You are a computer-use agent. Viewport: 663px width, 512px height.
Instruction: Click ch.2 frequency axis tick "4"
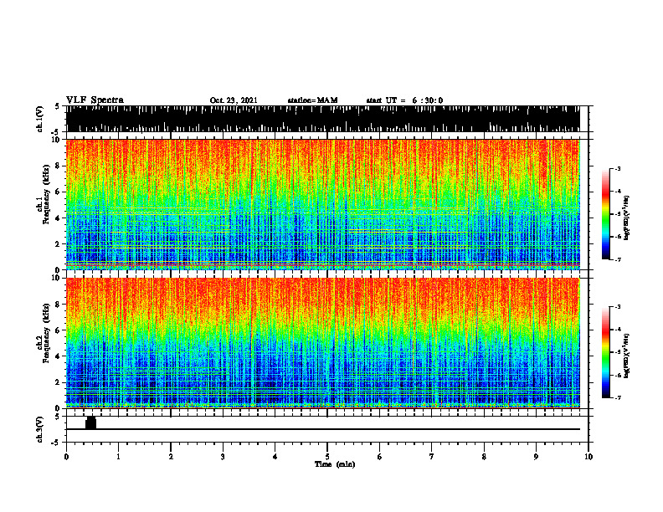(59, 356)
